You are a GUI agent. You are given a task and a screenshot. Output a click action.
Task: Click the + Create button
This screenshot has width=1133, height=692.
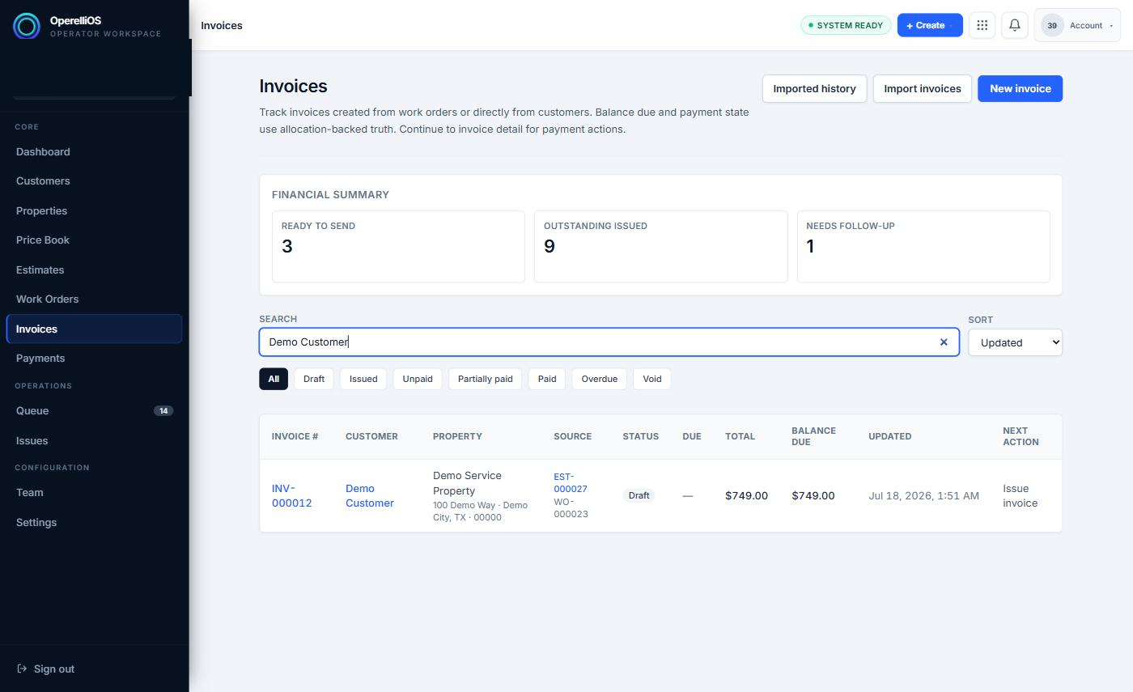click(929, 25)
